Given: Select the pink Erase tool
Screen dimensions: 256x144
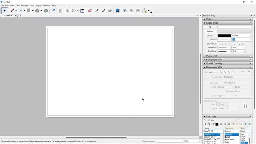Looking at the screenshot, I should coord(90,11).
